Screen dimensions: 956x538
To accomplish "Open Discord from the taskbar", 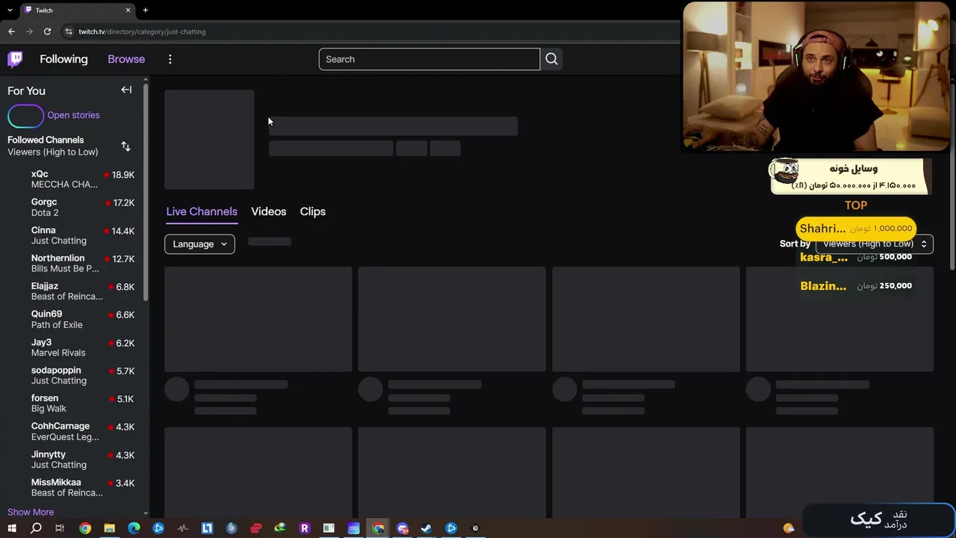I will tap(403, 528).
